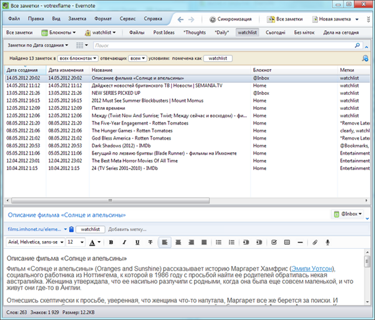Open the Формат menu
Screen dimensions: 375x320
pos(103,18)
